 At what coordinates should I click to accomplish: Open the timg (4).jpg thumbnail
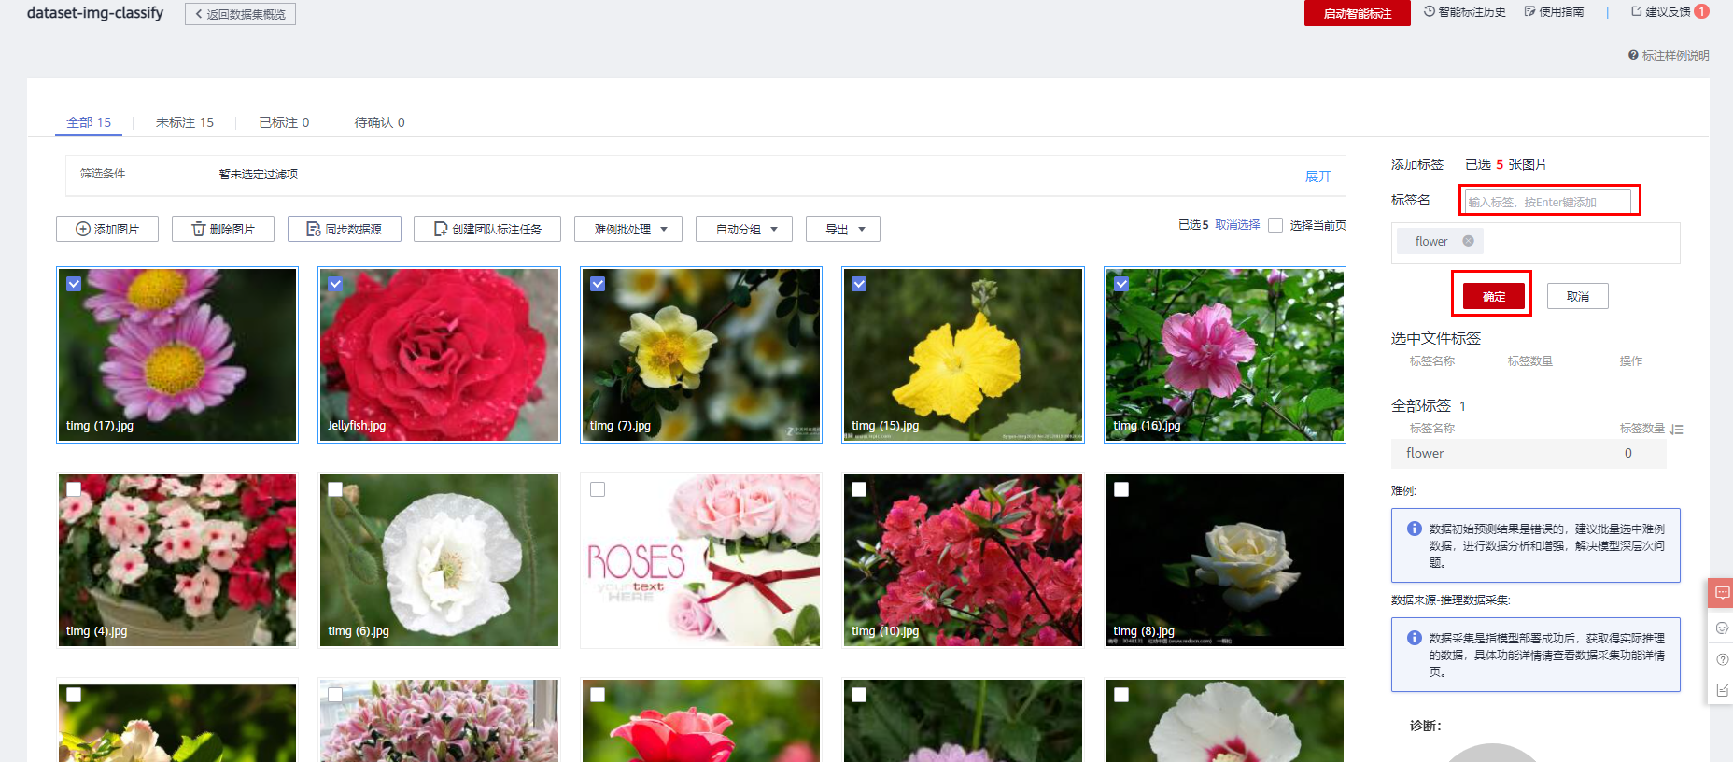pos(177,560)
